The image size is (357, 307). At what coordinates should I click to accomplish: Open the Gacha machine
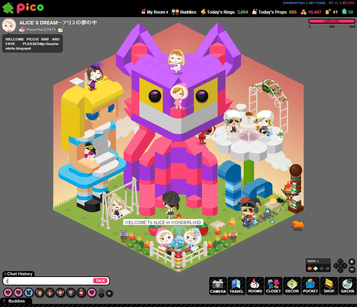coord(347,285)
